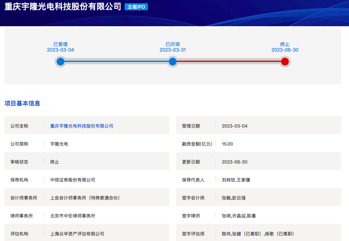Click the 签字律师 field label
The height and width of the screenshot is (241, 349).
(191, 216)
